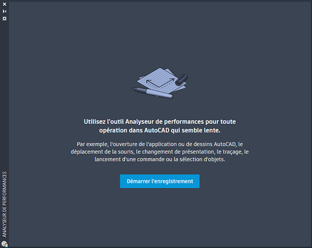The width and height of the screenshot is (312, 248).
Task: Click heading line 'Utilisez l'outil Analyseur de performances'
Action: (160, 121)
